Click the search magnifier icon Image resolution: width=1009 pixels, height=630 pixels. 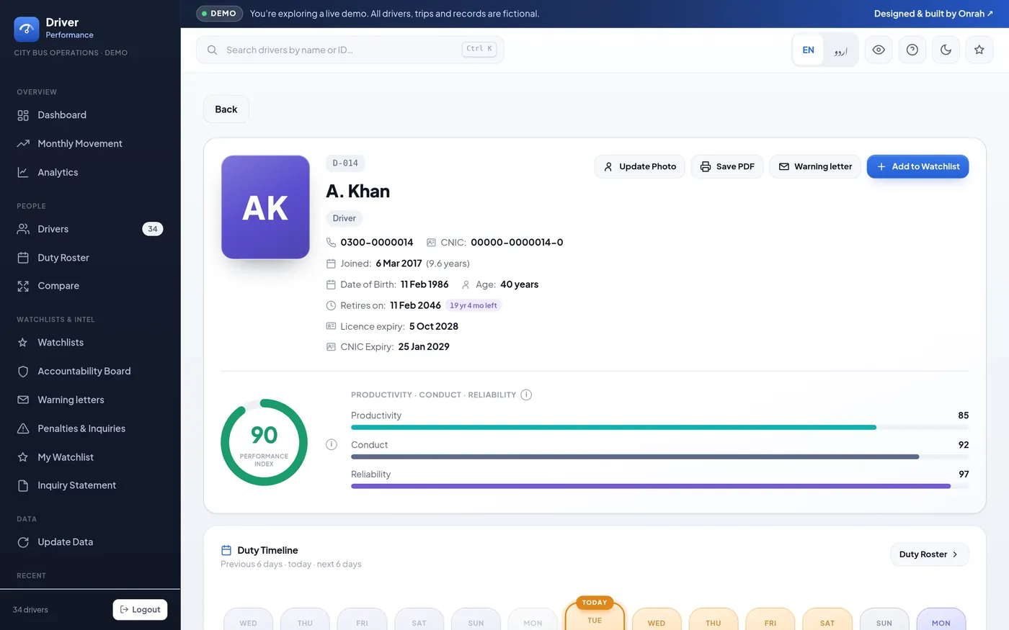pos(212,50)
